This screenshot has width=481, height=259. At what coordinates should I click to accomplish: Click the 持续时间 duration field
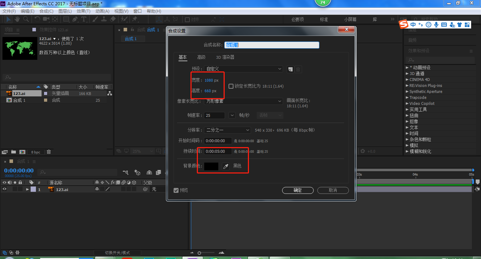(218, 151)
